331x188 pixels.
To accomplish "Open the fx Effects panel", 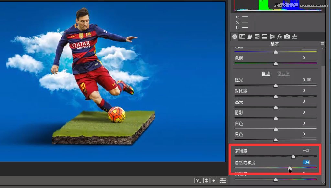I will 280,37.
